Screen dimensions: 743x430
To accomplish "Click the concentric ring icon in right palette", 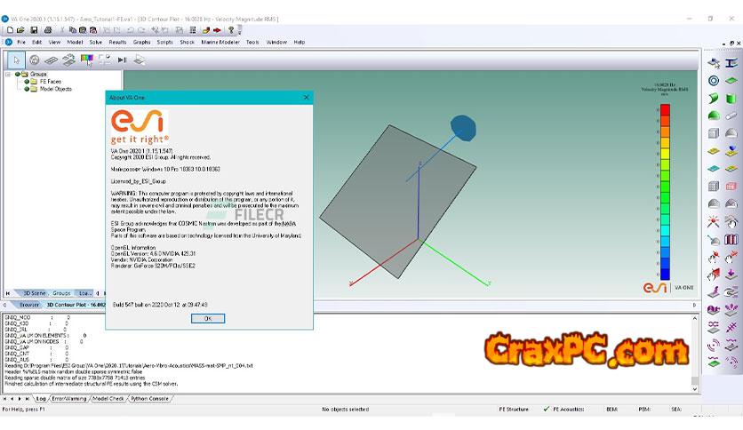I will pos(714,81).
